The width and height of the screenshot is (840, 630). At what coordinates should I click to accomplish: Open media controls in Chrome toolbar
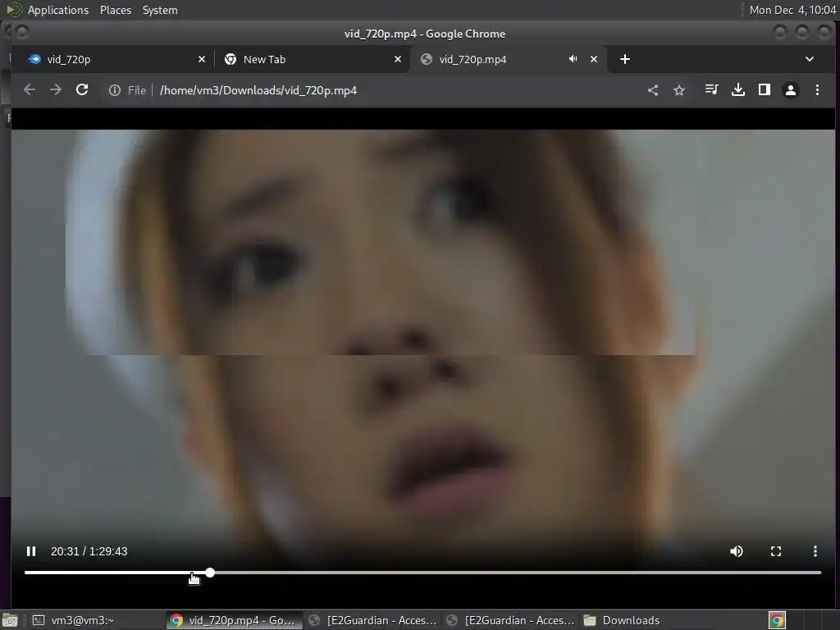711,89
